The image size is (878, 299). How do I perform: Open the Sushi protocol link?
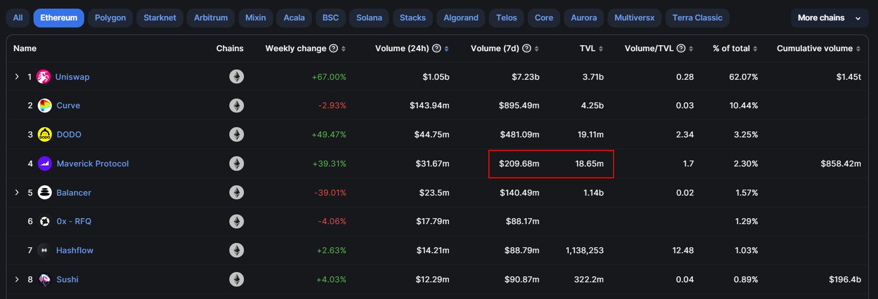coord(67,280)
